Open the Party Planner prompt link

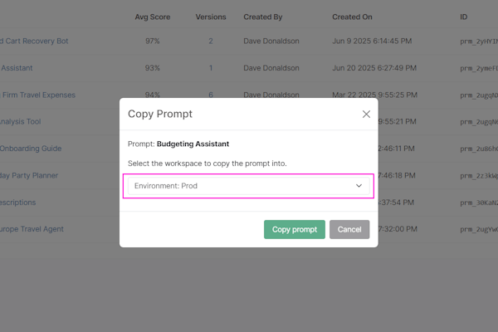tap(29, 175)
